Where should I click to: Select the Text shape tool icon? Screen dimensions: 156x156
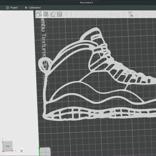click(130, 14)
